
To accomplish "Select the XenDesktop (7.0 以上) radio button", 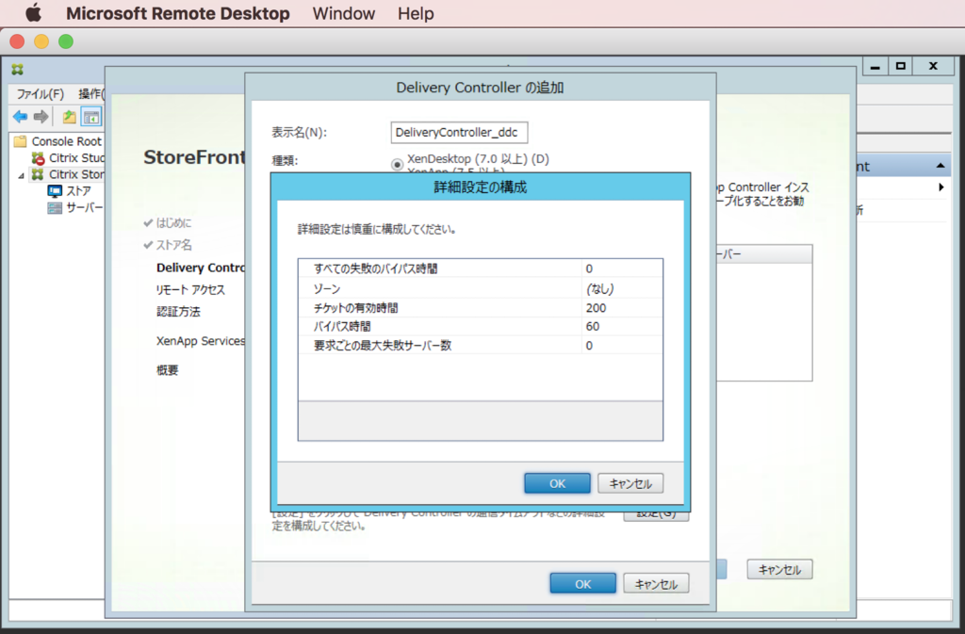I will point(397,164).
